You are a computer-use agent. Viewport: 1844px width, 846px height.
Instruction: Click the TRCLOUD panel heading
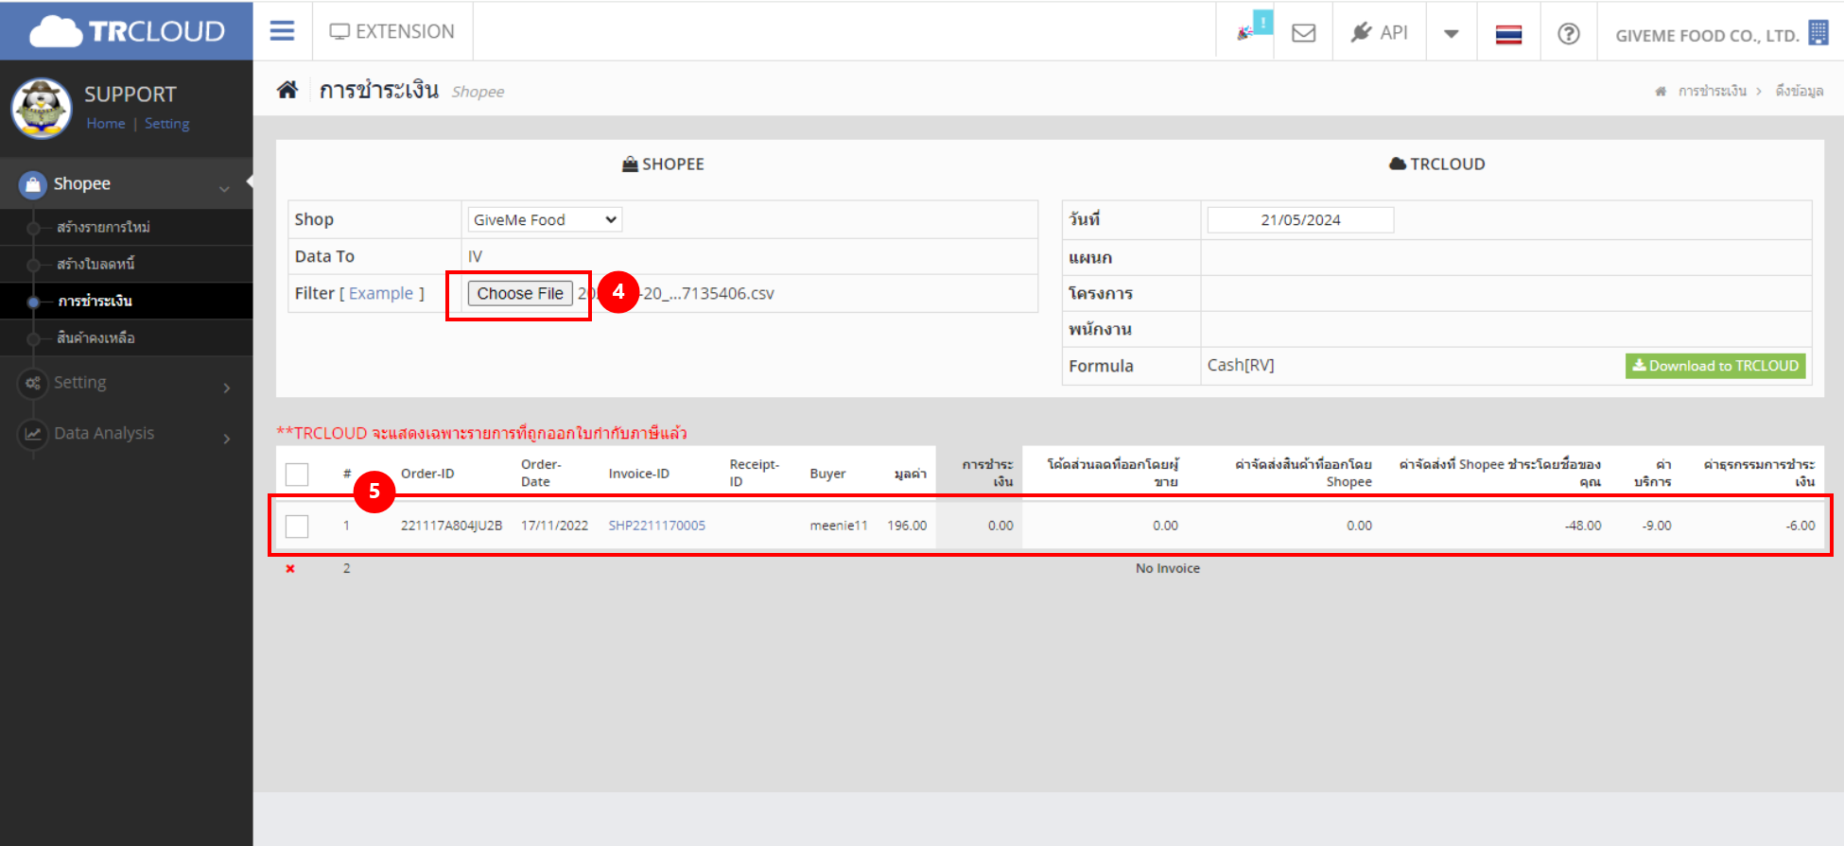1437,164
